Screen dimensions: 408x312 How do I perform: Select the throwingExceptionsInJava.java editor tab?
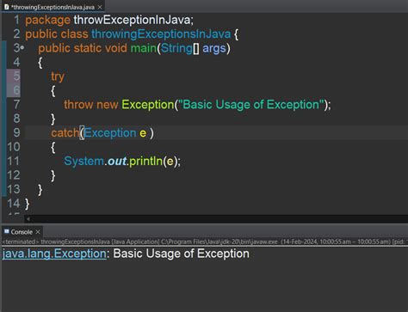(x=53, y=7)
